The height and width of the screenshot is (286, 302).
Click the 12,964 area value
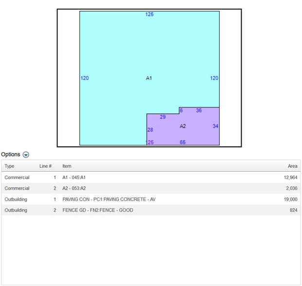click(x=290, y=178)
